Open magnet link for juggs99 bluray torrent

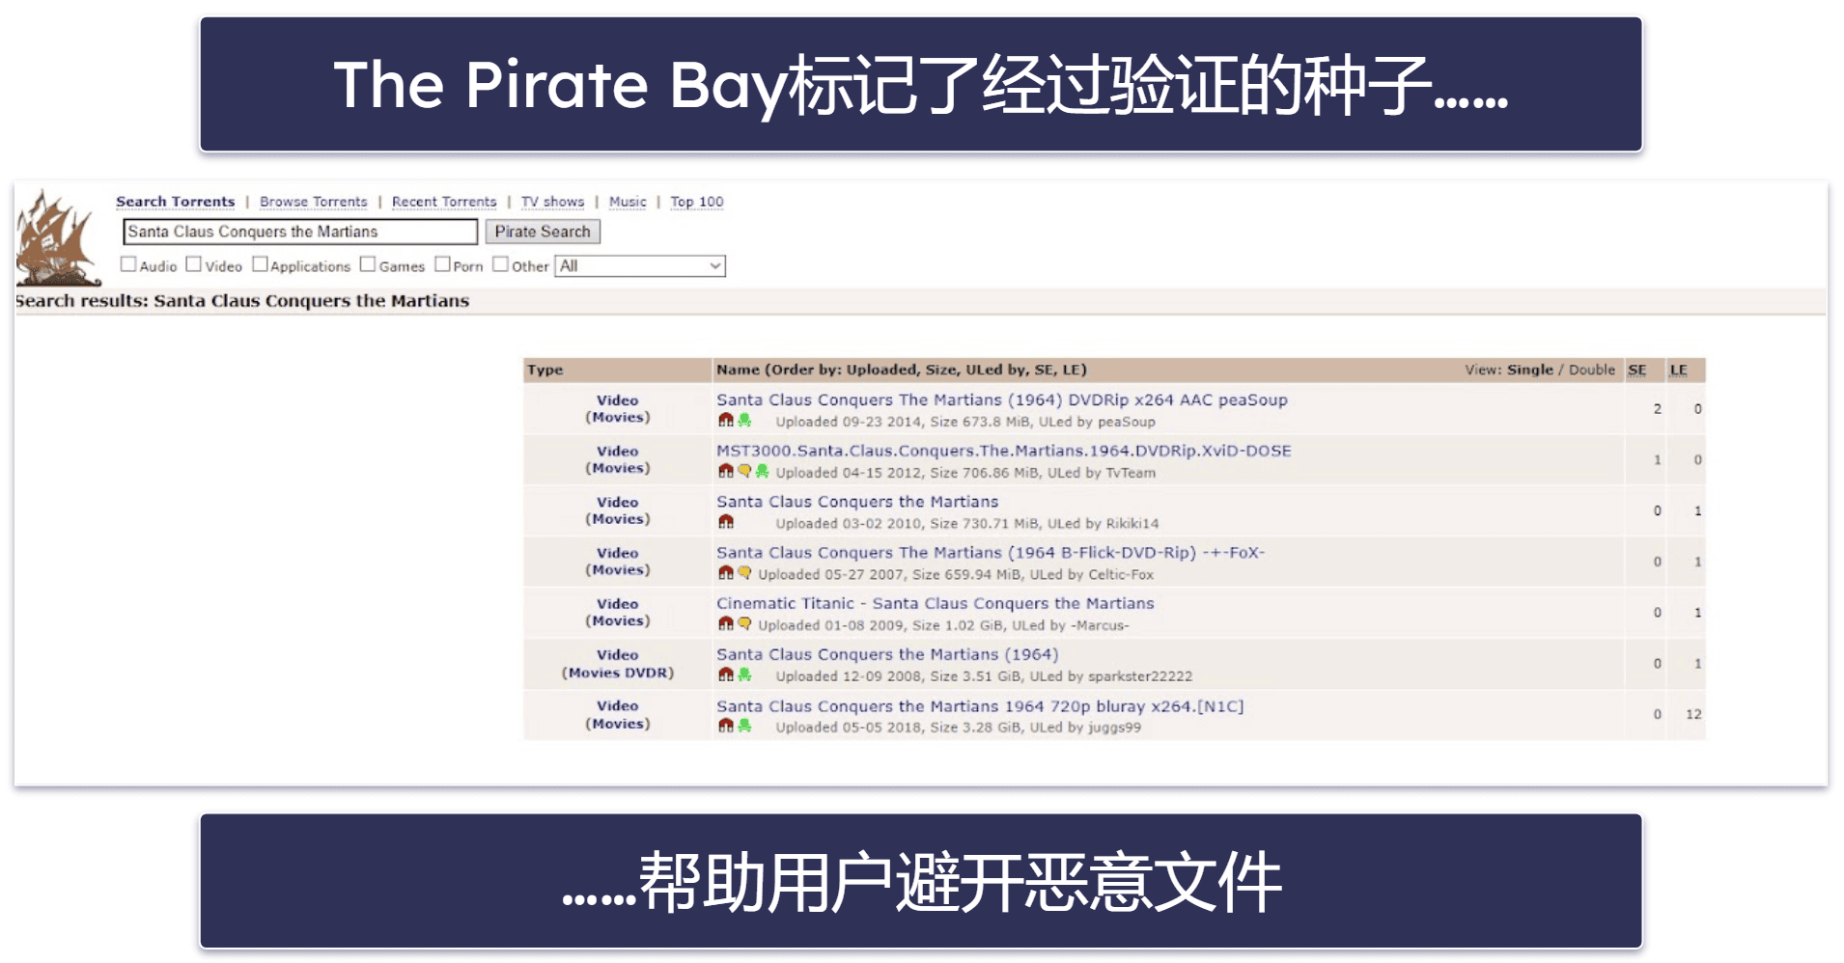click(x=726, y=726)
